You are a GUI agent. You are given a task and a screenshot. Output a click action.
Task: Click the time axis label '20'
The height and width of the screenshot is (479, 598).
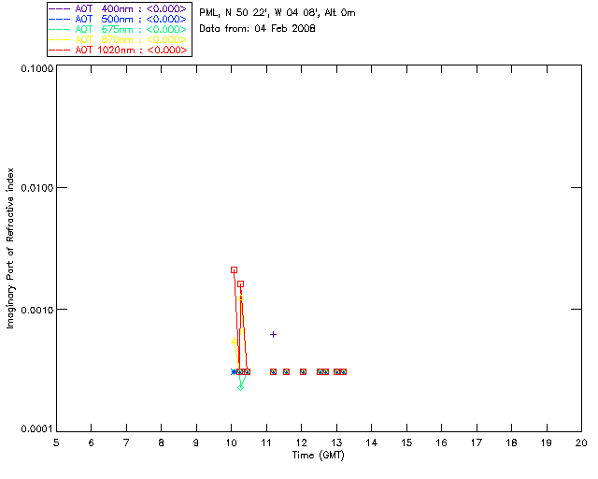pyautogui.click(x=581, y=443)
